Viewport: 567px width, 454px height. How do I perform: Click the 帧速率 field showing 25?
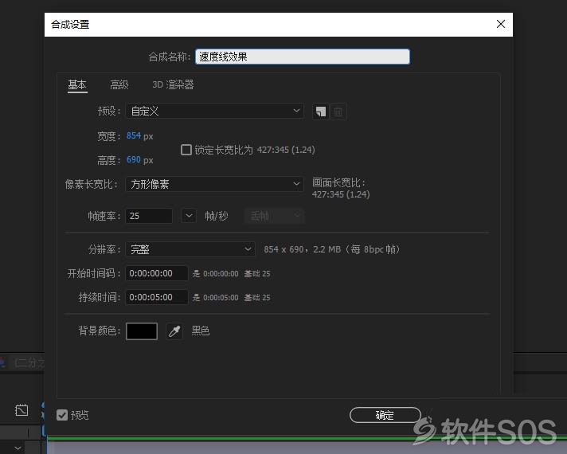(149, 216)
